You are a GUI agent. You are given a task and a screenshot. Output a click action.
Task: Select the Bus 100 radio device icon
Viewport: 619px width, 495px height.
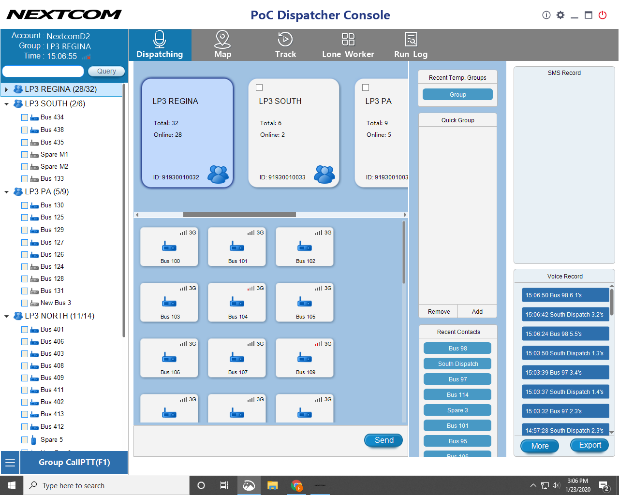point(169,247)
